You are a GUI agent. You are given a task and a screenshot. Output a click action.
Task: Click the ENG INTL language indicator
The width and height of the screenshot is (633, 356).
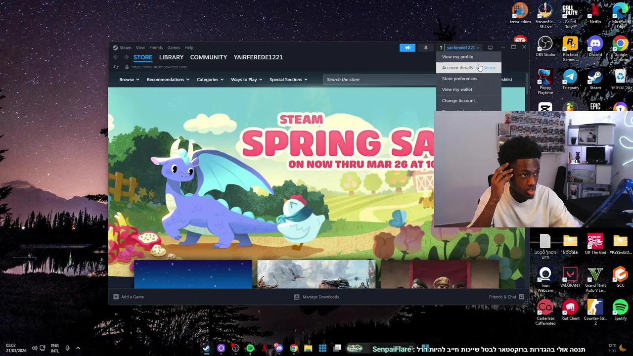coord(55,348)
